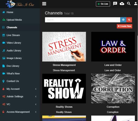Submit search with the red magnifier button
138x121 pixels.
tap(129, 20)
